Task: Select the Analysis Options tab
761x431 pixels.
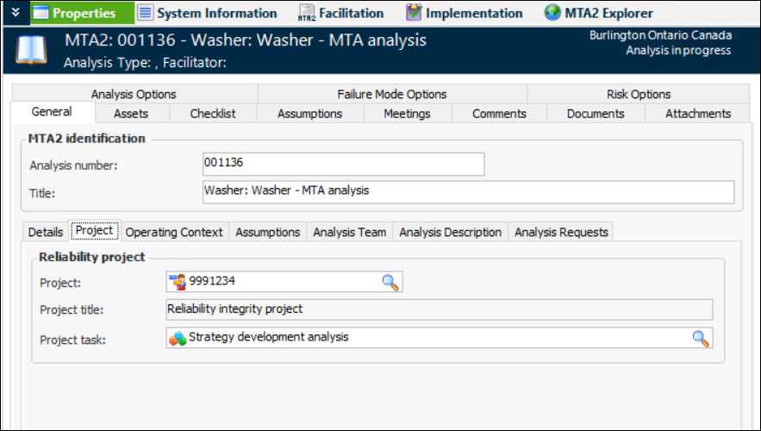Action: (x=134, y=95)
